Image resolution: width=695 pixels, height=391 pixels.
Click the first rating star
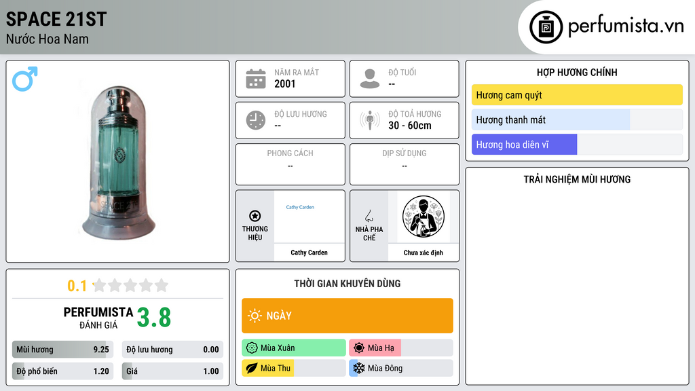pyautogui.click(x=100, y=285)
